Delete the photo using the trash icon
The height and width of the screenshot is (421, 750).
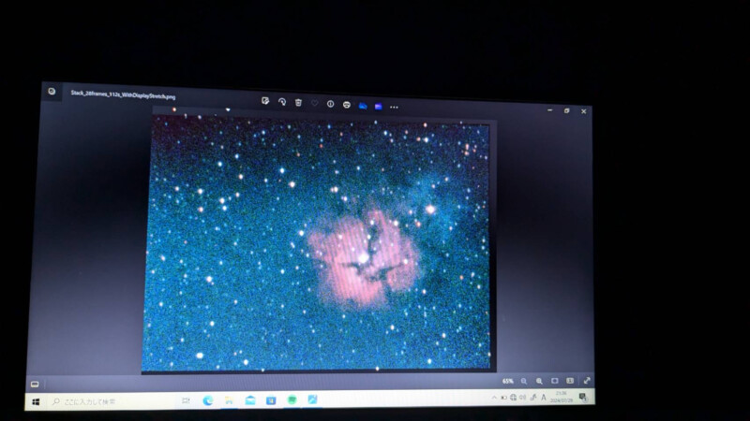[x=298, y=102]
